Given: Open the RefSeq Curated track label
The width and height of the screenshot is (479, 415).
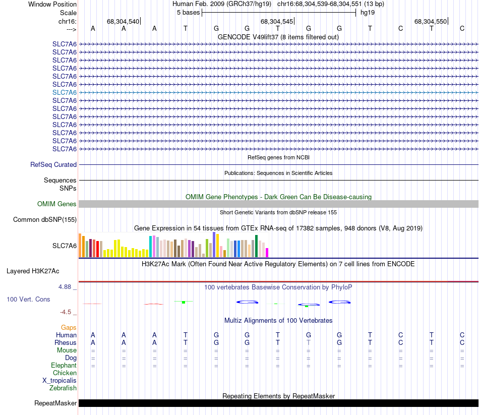Looking at the screenshot, I should pos(53,164).
